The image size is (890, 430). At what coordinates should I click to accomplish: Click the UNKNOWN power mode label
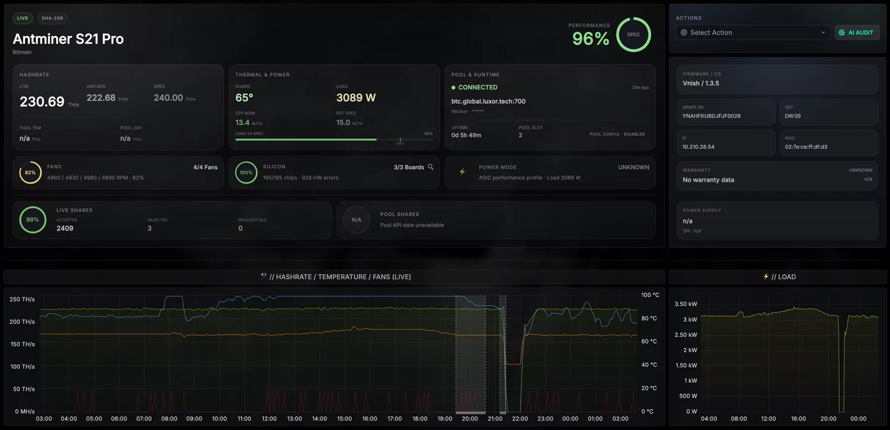pyautogui.click(x=633, y=168)
